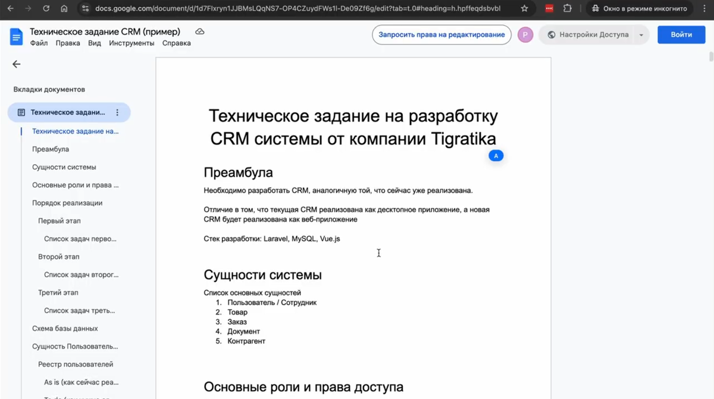714x399 pixels.
Task: Open the Инструменты menu
Action: pos(131,43)
